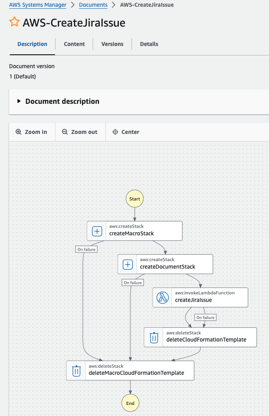Click the AWS-CreateJiraIssue breadcrumb text

[x=147, y=5]
